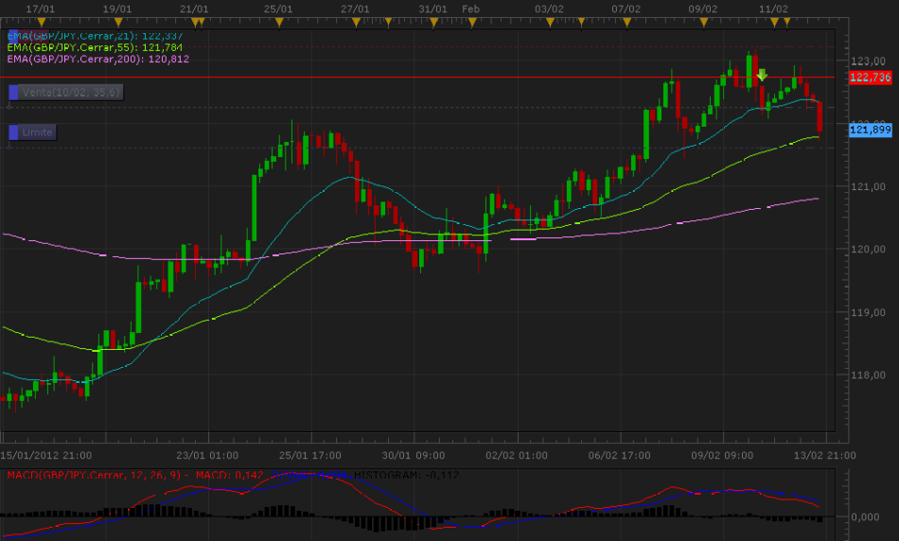This screenshot has width=899, height=541.
Task: Click the 15/01/2012 21:00 date axis label
Action: tap(45, 455)
